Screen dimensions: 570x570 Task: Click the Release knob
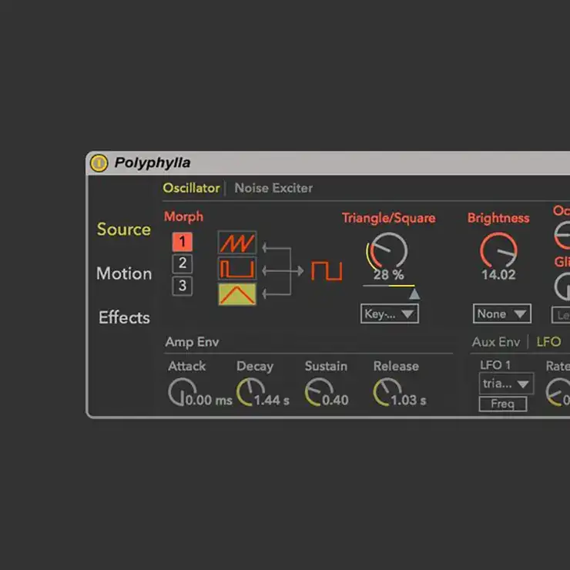pos(387,392)
